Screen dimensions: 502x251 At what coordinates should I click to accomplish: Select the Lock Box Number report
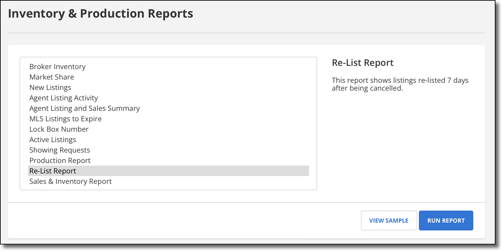[x=169, y=129]
